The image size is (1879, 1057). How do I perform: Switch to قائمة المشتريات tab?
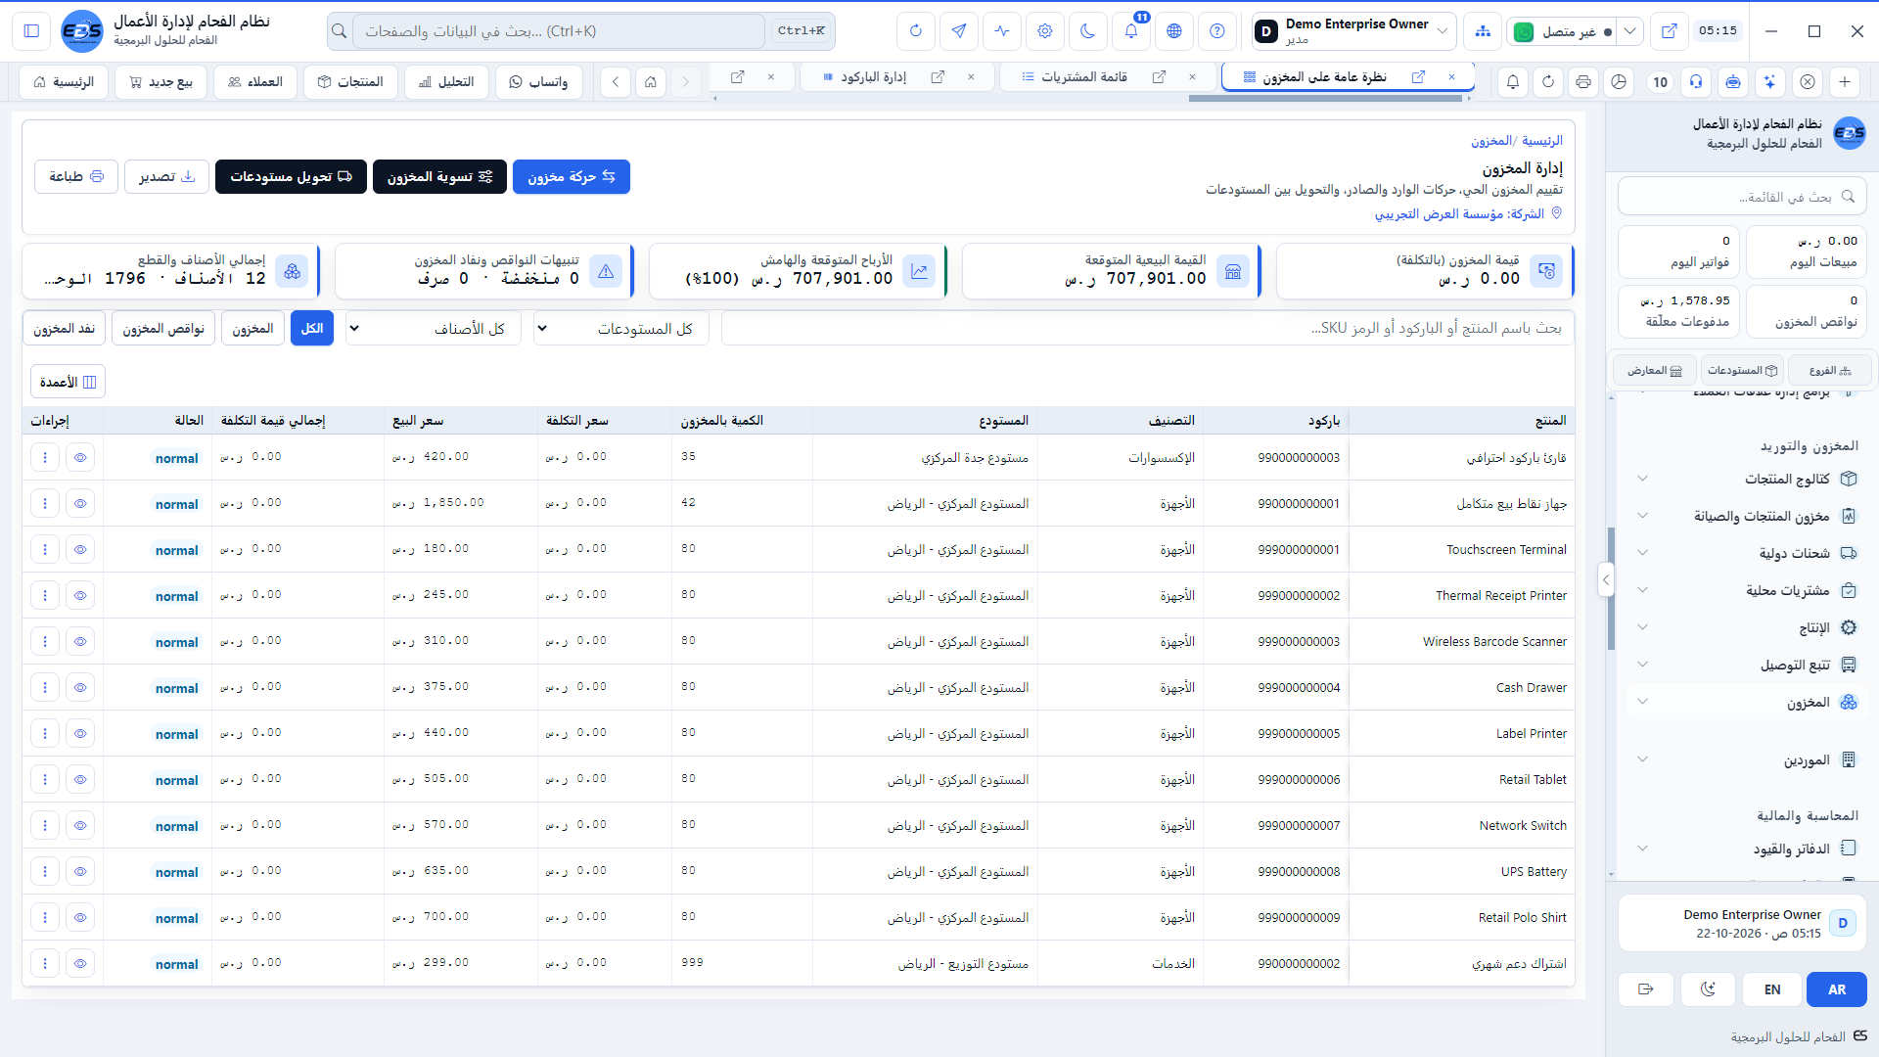1083,76
